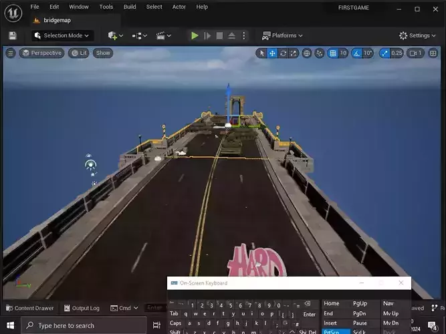Click the Enter key on On-Screen Keyboard

tap(310, 314)
